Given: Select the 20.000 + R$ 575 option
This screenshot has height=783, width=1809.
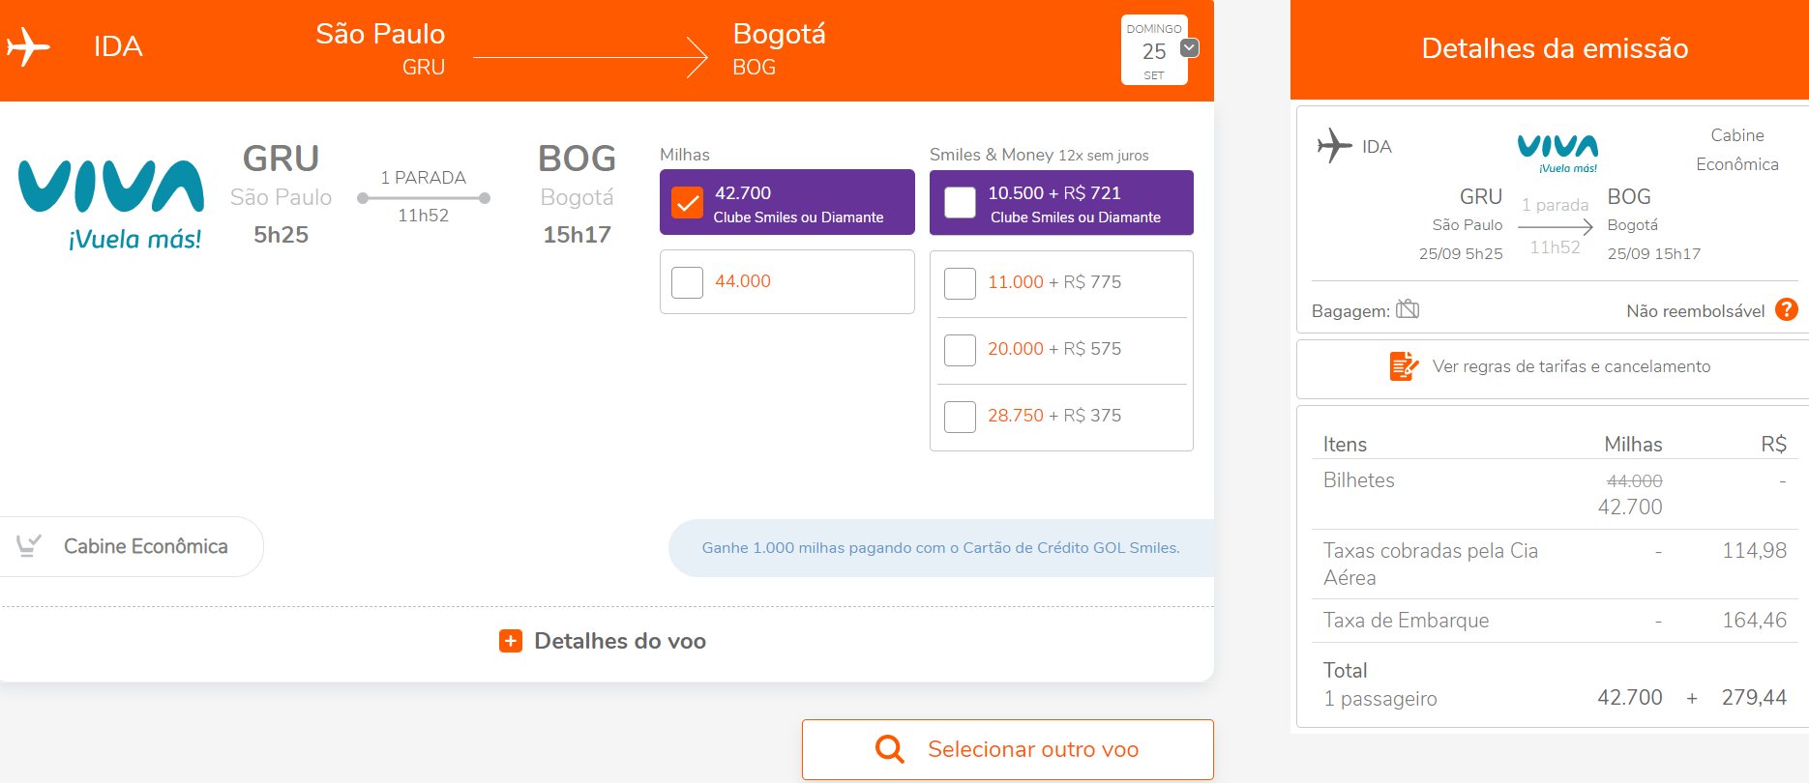Looking at the screenshot, I should pos(960,350).
